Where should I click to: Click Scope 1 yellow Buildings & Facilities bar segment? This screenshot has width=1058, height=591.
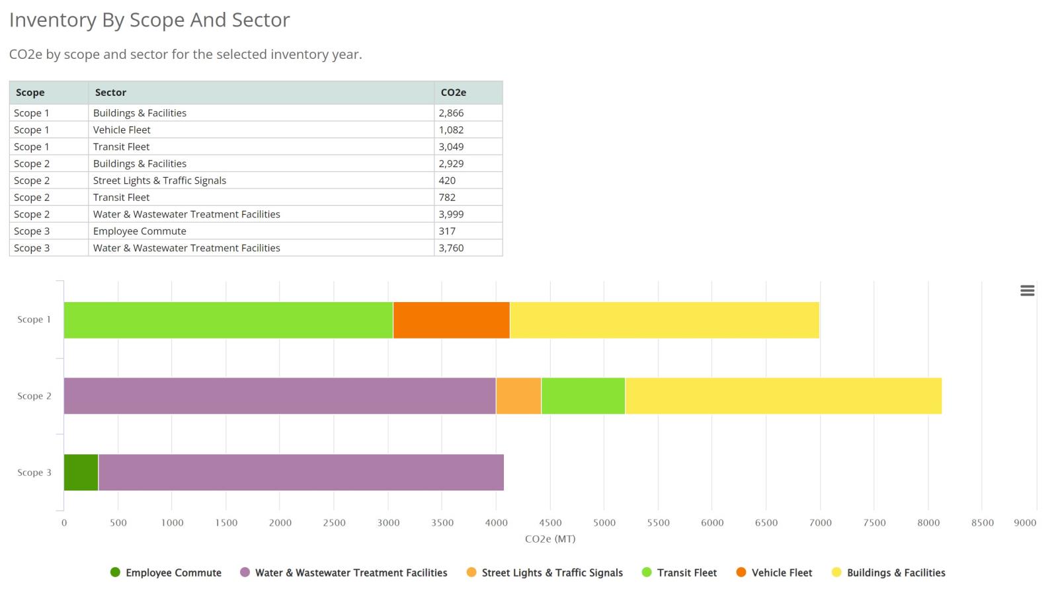pos(665,320)
